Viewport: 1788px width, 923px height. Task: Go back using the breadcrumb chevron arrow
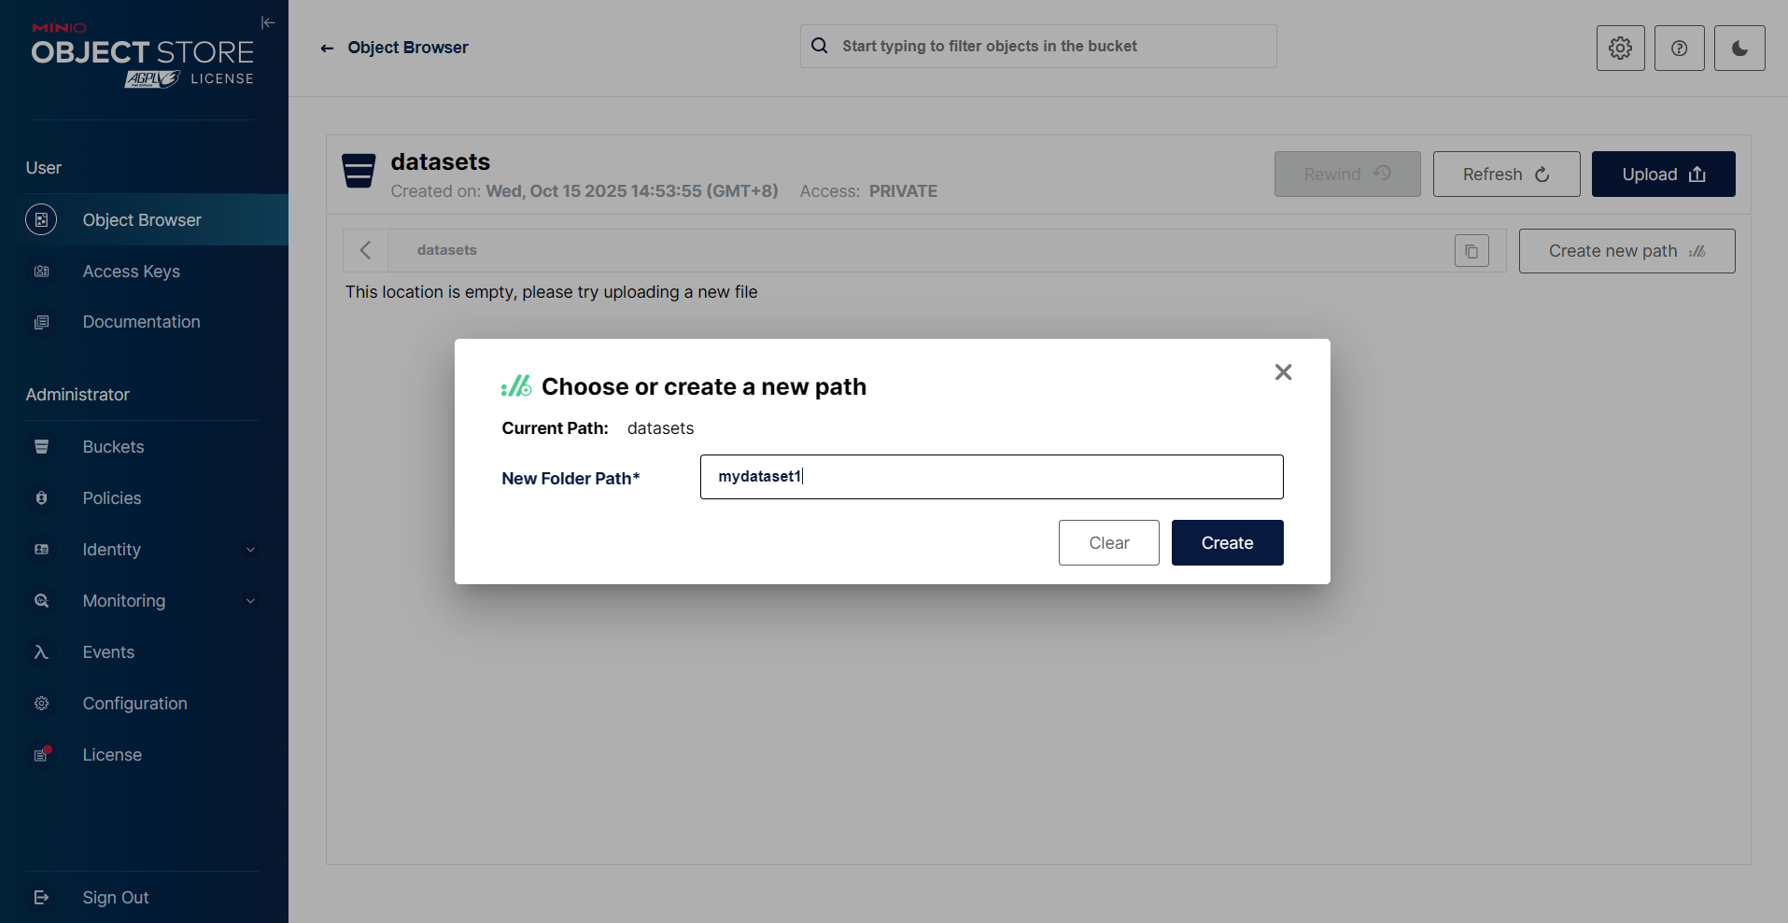pyautogui.click(x=366, y=250)
